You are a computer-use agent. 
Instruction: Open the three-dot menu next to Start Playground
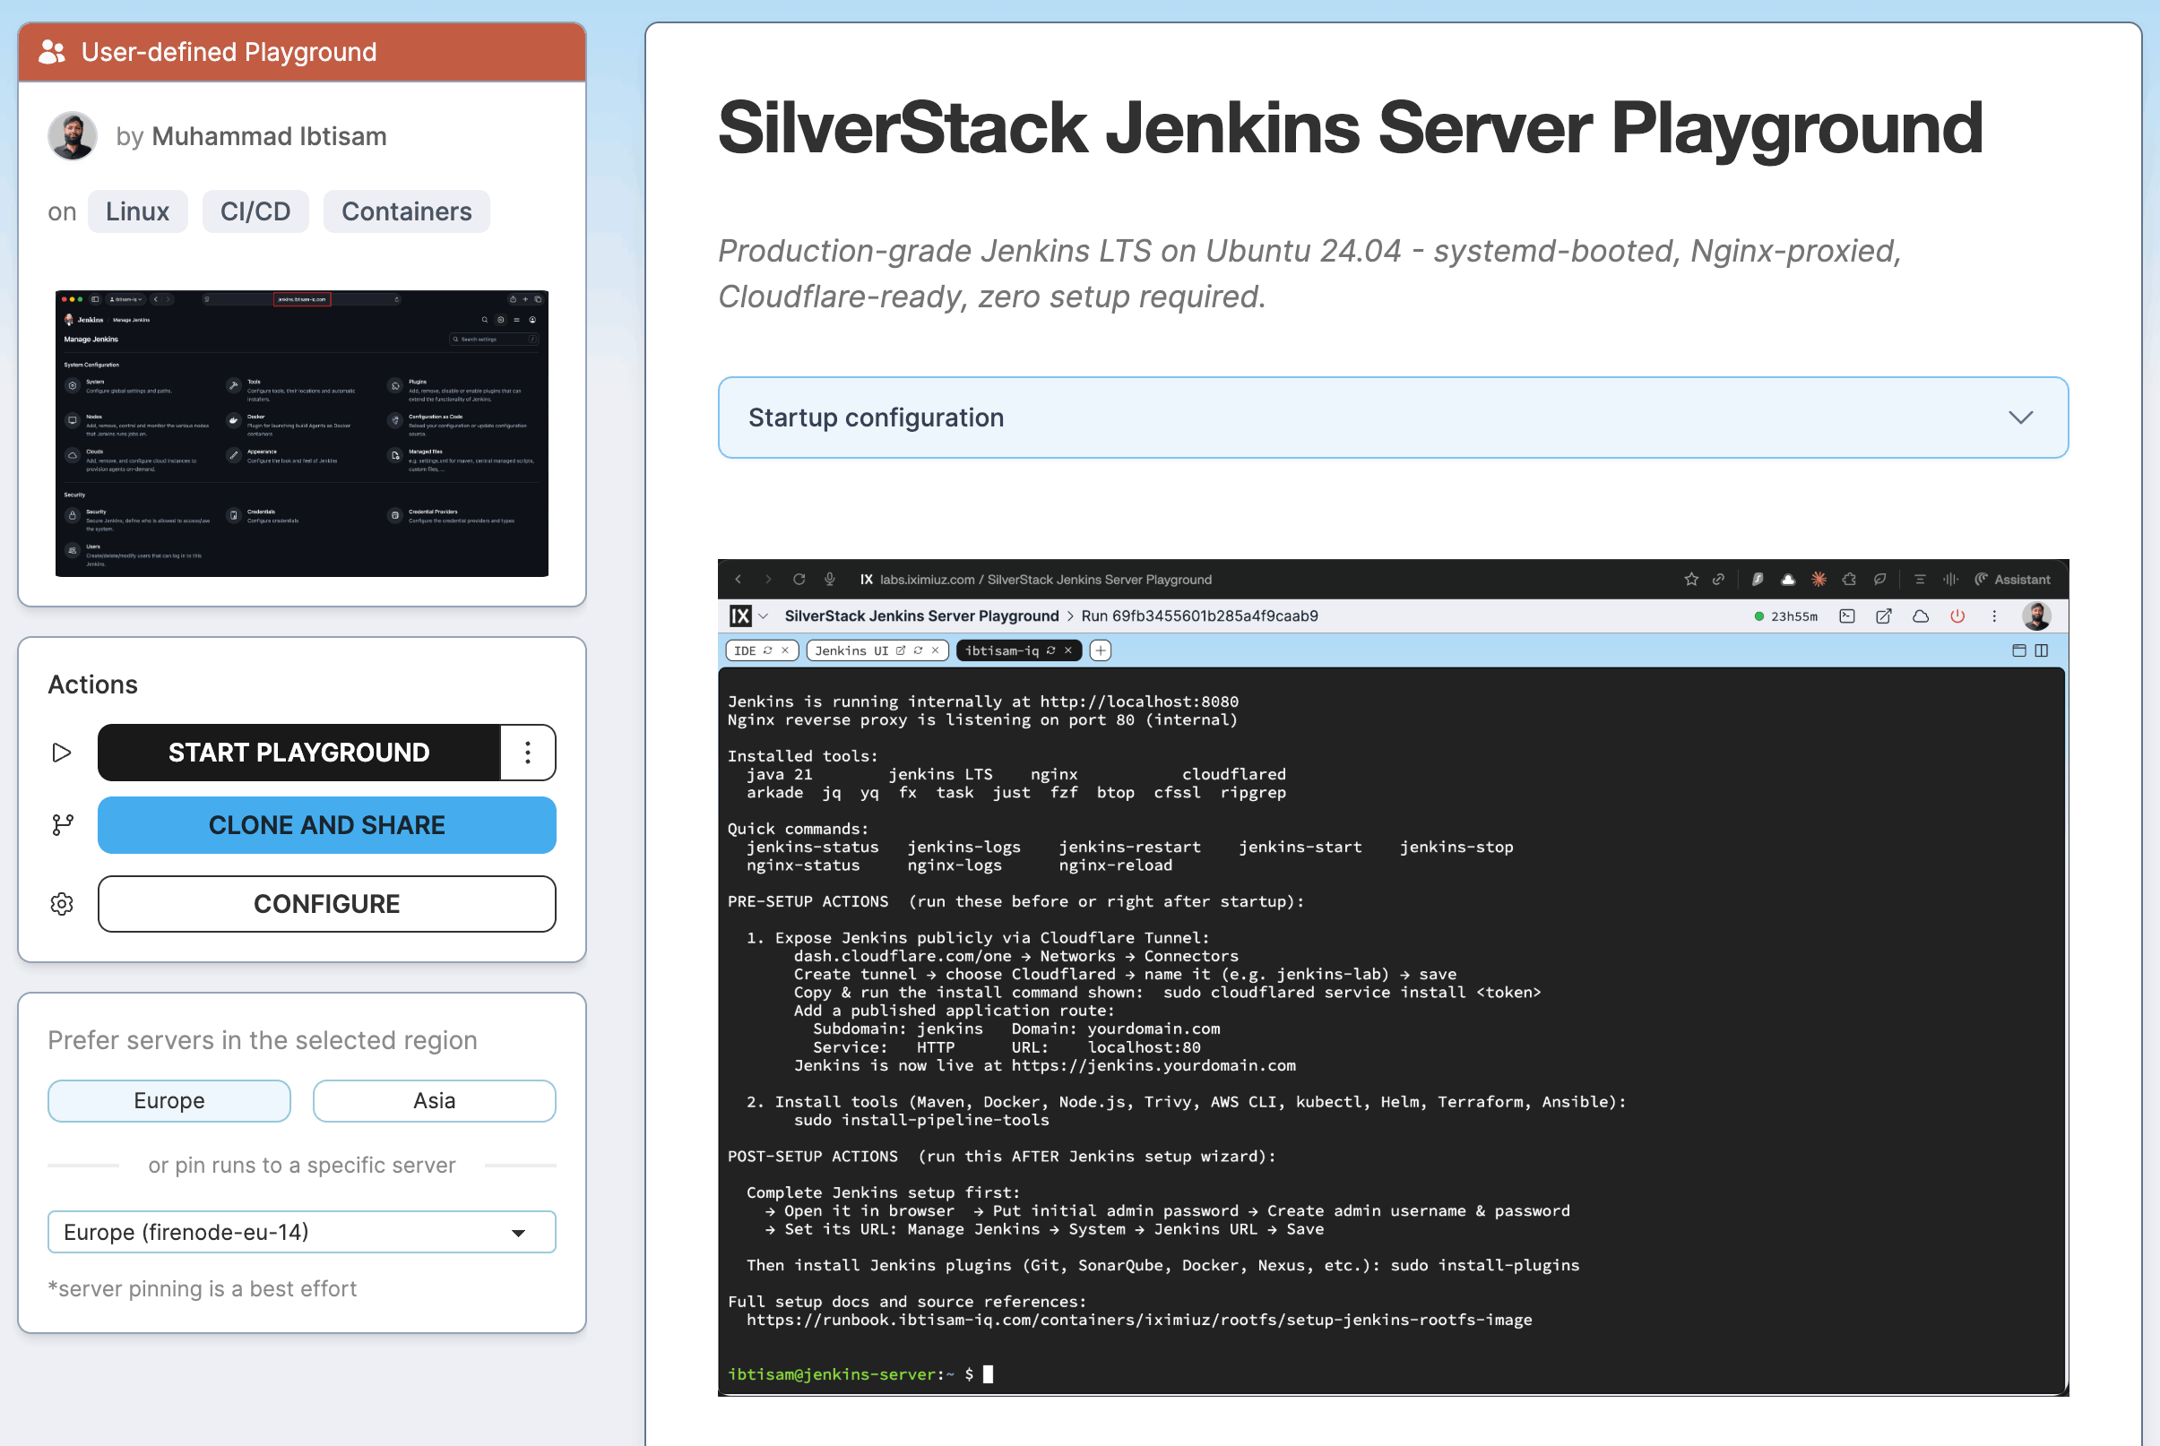528,753
